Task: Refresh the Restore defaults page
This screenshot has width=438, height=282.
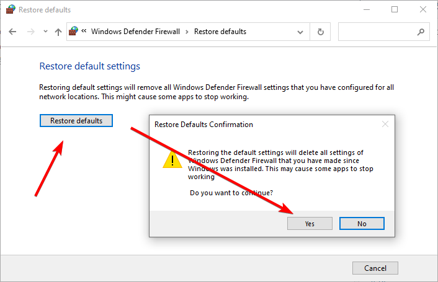Action: click(320, 32)
